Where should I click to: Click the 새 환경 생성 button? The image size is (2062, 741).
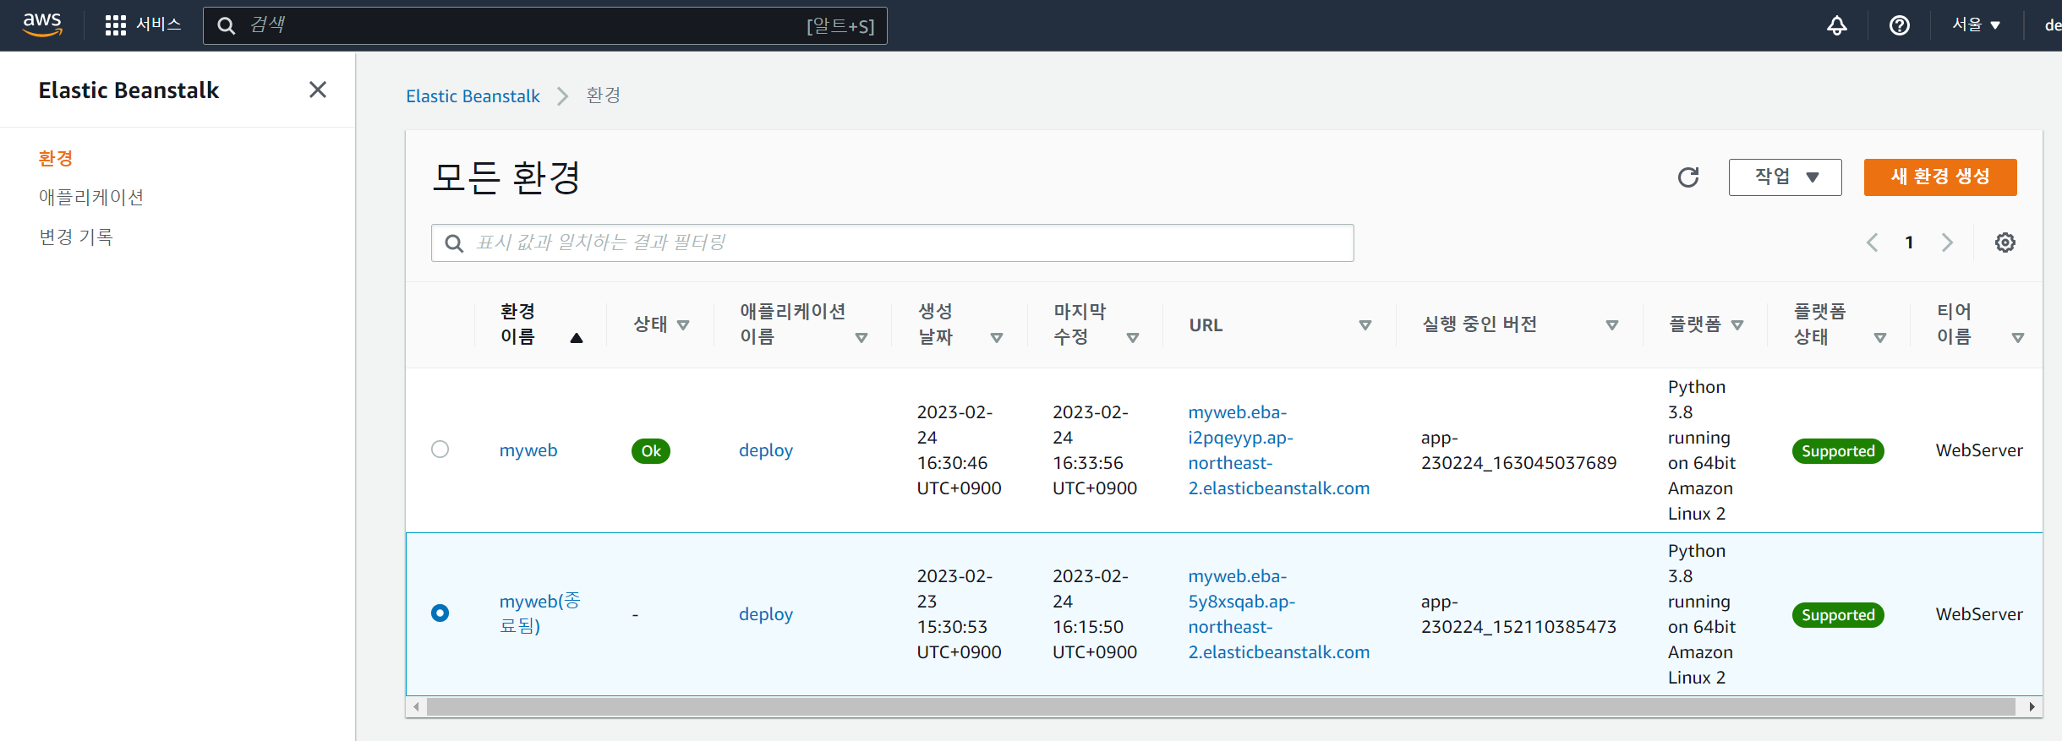[1940, 177]
